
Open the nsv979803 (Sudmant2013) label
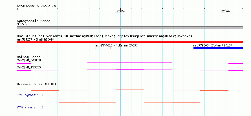pos(213,45)
